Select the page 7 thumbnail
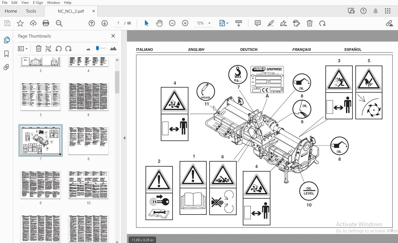The image size is (398, 243). click(41, 140)
